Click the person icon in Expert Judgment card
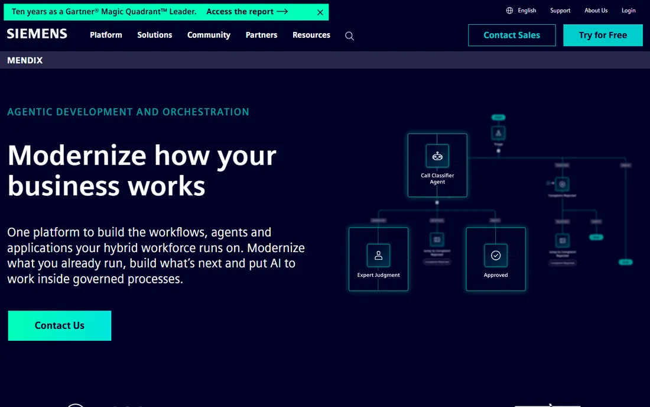The height and width of the screenshot is (407, 650). (x=378, y=256)
